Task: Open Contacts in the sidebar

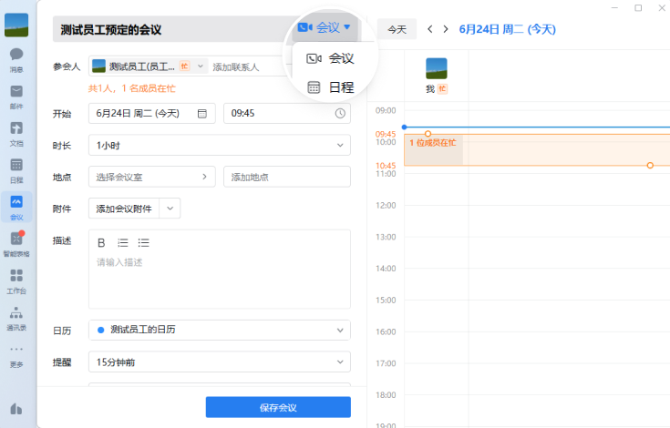Action: pos(16,318)
